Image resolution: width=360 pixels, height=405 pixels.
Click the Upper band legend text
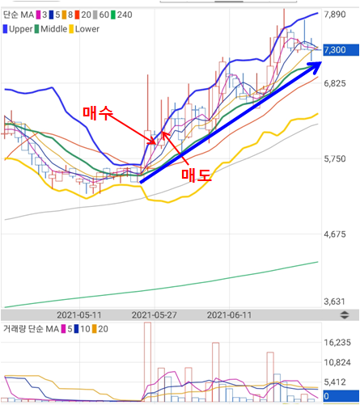(x=21, y=29)
